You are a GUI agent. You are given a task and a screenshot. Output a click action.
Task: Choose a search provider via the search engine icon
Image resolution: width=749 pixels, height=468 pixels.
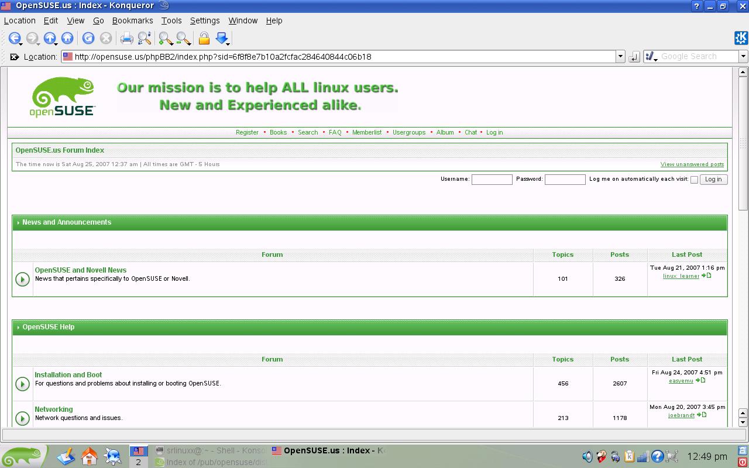tap(651, 57)
